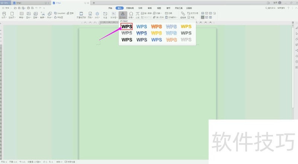Click Cross-reference (交叉引用)
Screen dimensions: 298x164
click(193, 13)
